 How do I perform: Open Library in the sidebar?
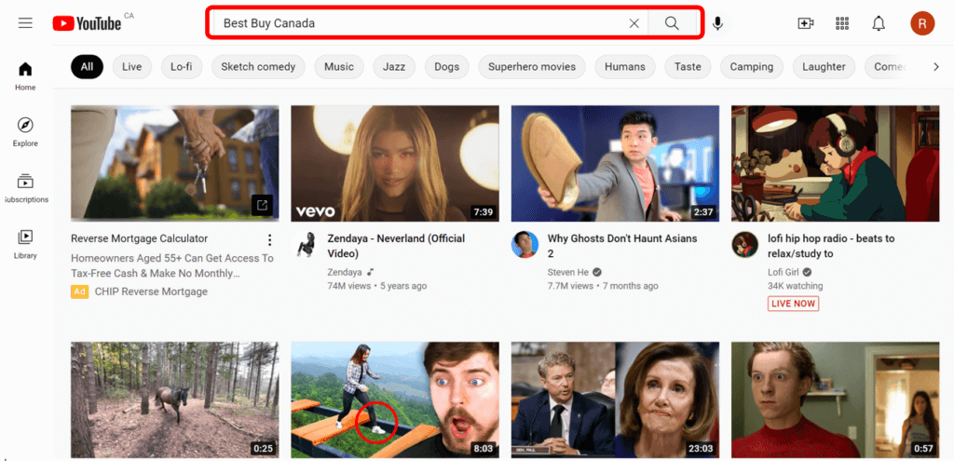click(25, 244)
